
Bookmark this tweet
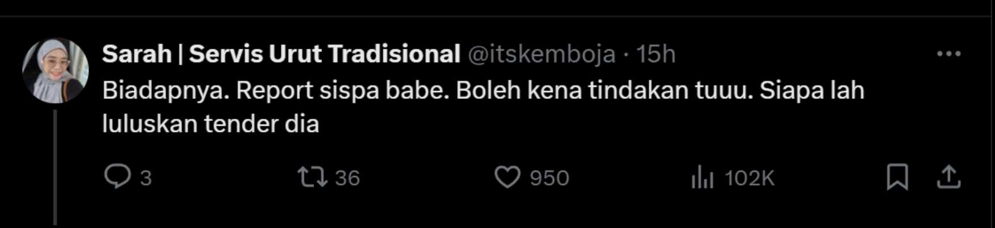(x=897, y=177)
